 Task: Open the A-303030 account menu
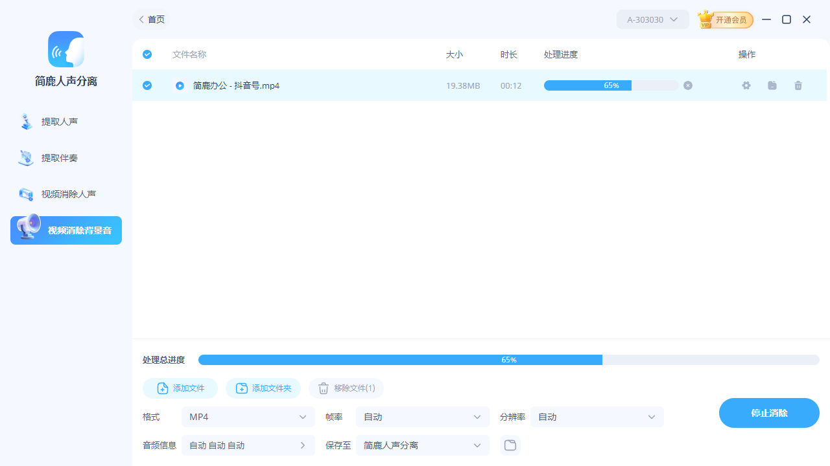[x=652, y=19]
